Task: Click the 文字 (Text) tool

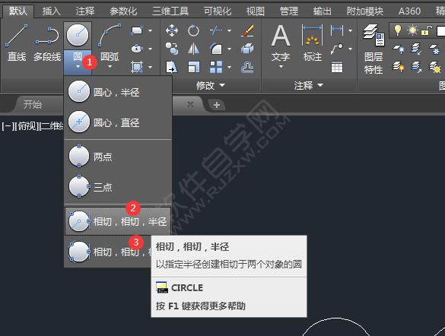Action: tap(281, 43)
